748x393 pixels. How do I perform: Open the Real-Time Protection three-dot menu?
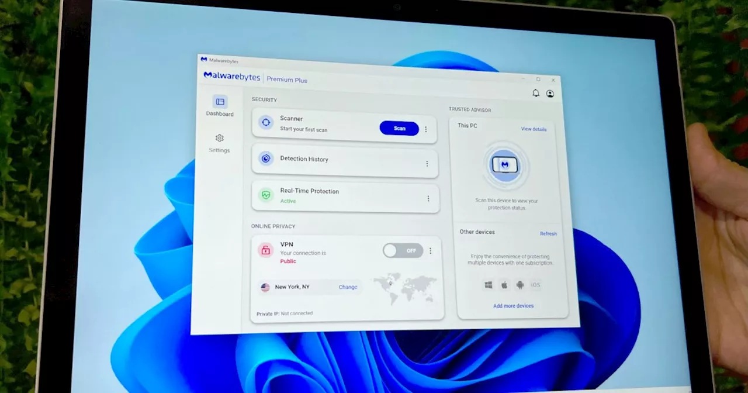coord(428,199)
